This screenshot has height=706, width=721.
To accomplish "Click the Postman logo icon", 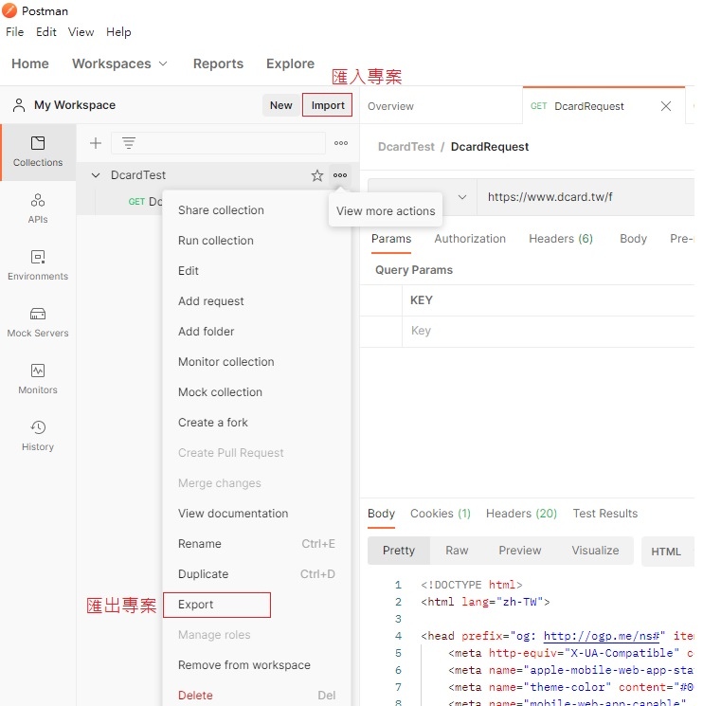I will pos(9,10).
